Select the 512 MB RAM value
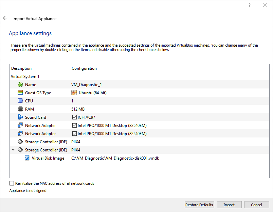Screen dimensions: 273x212 click(x=78, y=109)
